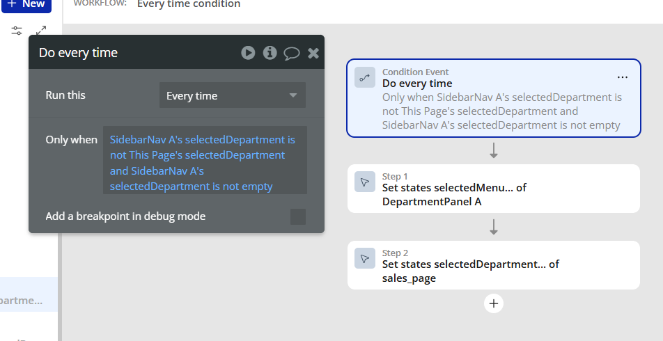
Task: Select the Do every time event card
Action: 494,98
